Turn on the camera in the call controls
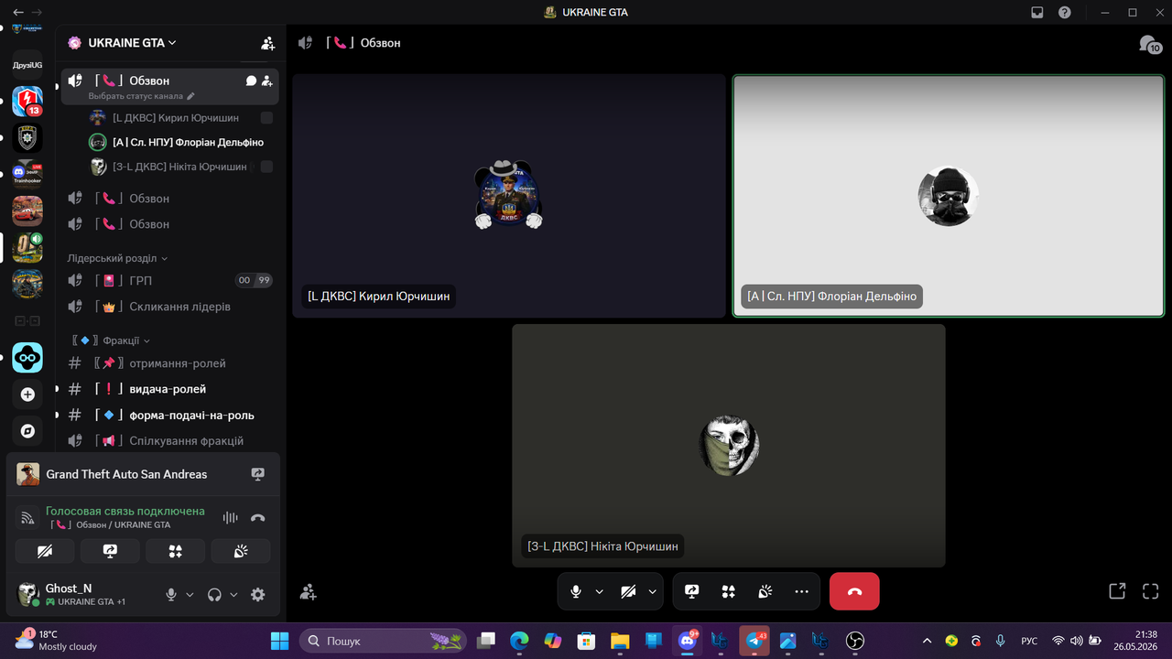Screen dimensions: 1172x659 point(628,591)
